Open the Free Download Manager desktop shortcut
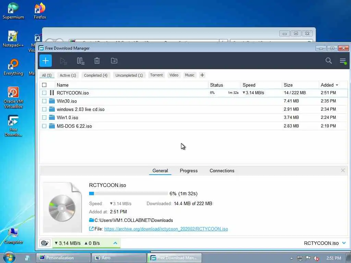This screenshot has height=263, width=351. (x=13, y=126)
